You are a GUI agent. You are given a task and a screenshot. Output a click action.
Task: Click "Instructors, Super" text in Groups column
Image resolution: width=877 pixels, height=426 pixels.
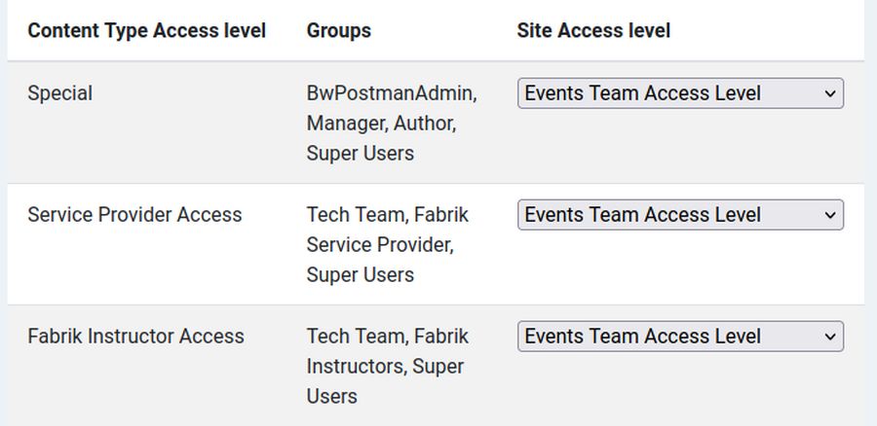tap(385, 367)
